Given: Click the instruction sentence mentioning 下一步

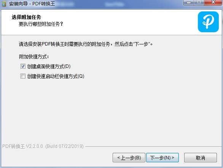Looking at the screenshot, I should [86, 44].
